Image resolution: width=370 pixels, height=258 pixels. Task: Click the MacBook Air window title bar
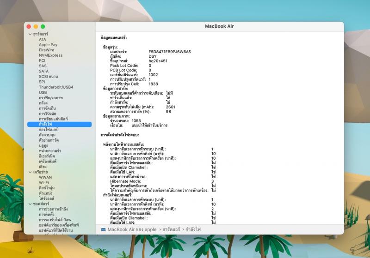(219, 26)
